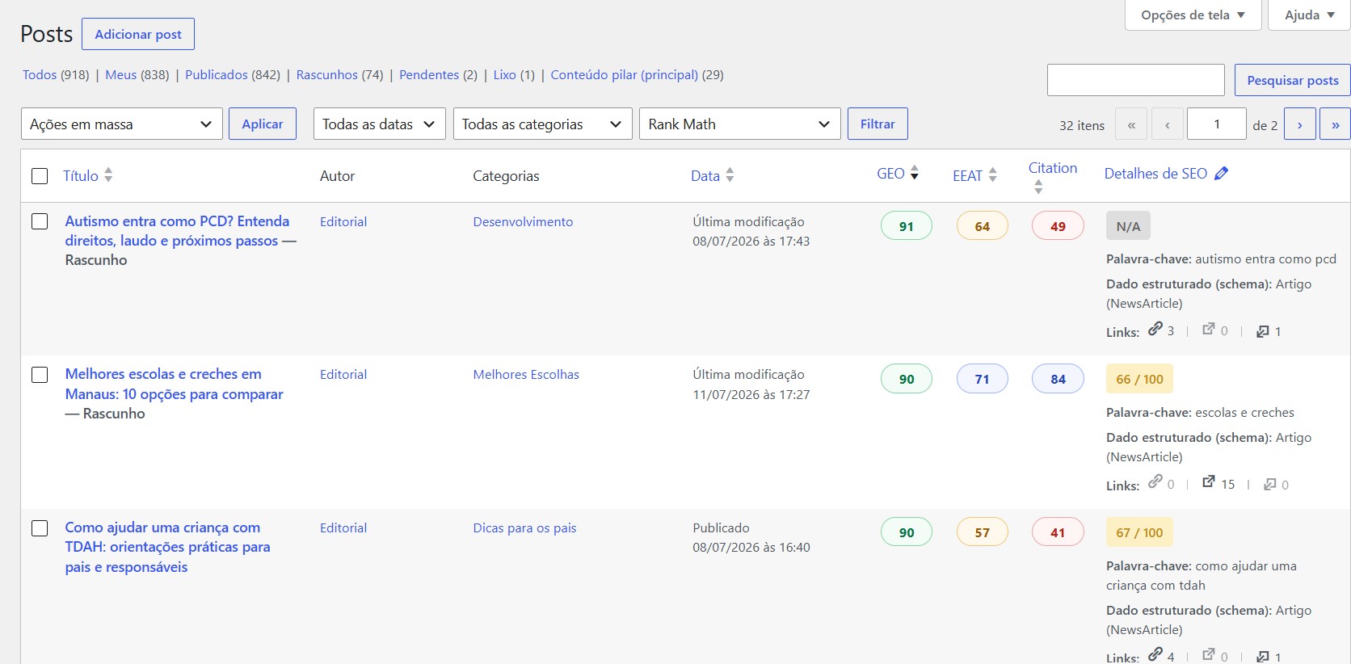Check the Como ajudar uma criança post
This screenshot has width=1351, height=664.
pyautogui.click(x=40, y=528)
